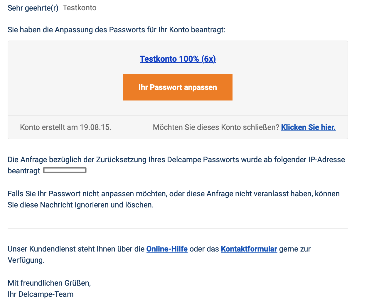Click the Mit freundlichen Grüßen line
This screenshot has width=384, height=305.
pos(49,283)
